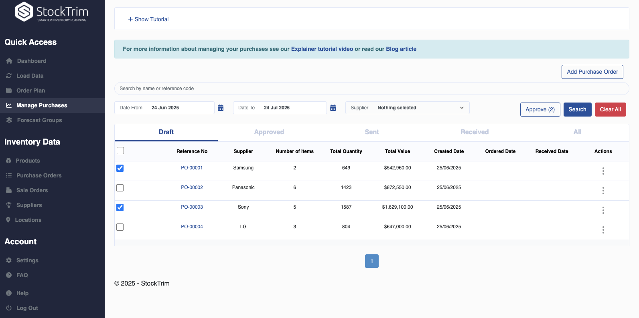Click the Date From field
Viewport: 639px width, 318px height.
coord(164,108)
